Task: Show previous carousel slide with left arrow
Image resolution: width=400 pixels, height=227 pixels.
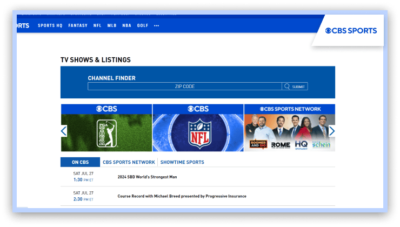Action: [x=64, y=131]
